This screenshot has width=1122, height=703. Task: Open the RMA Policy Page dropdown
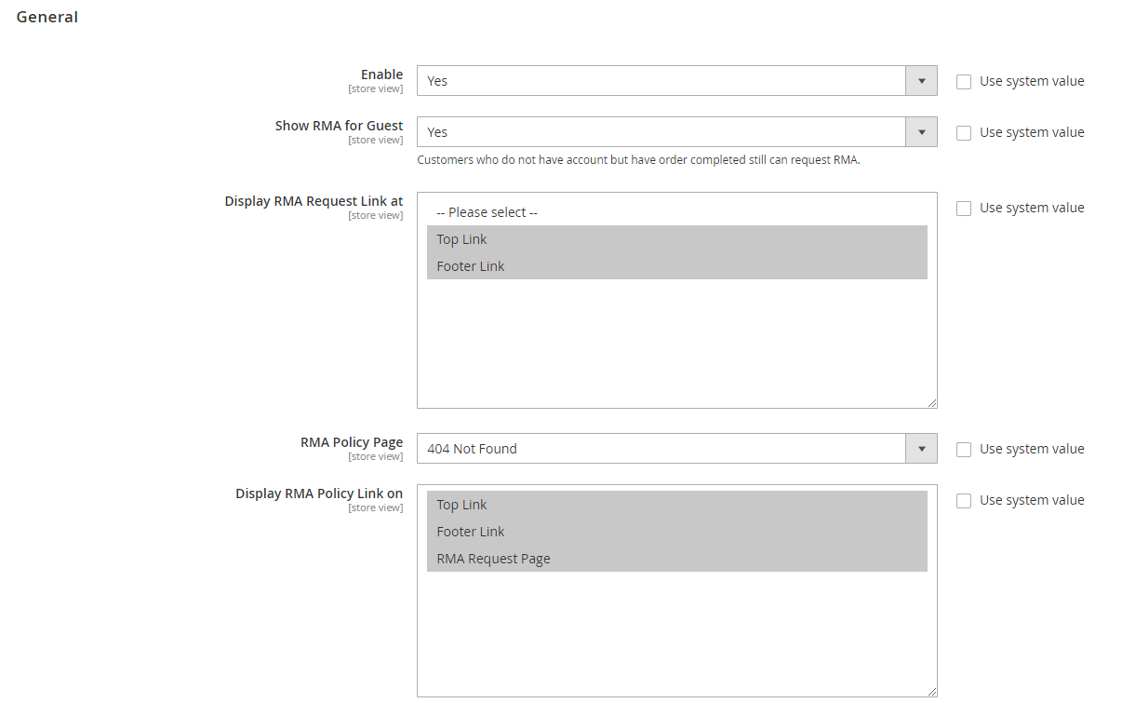675,449
